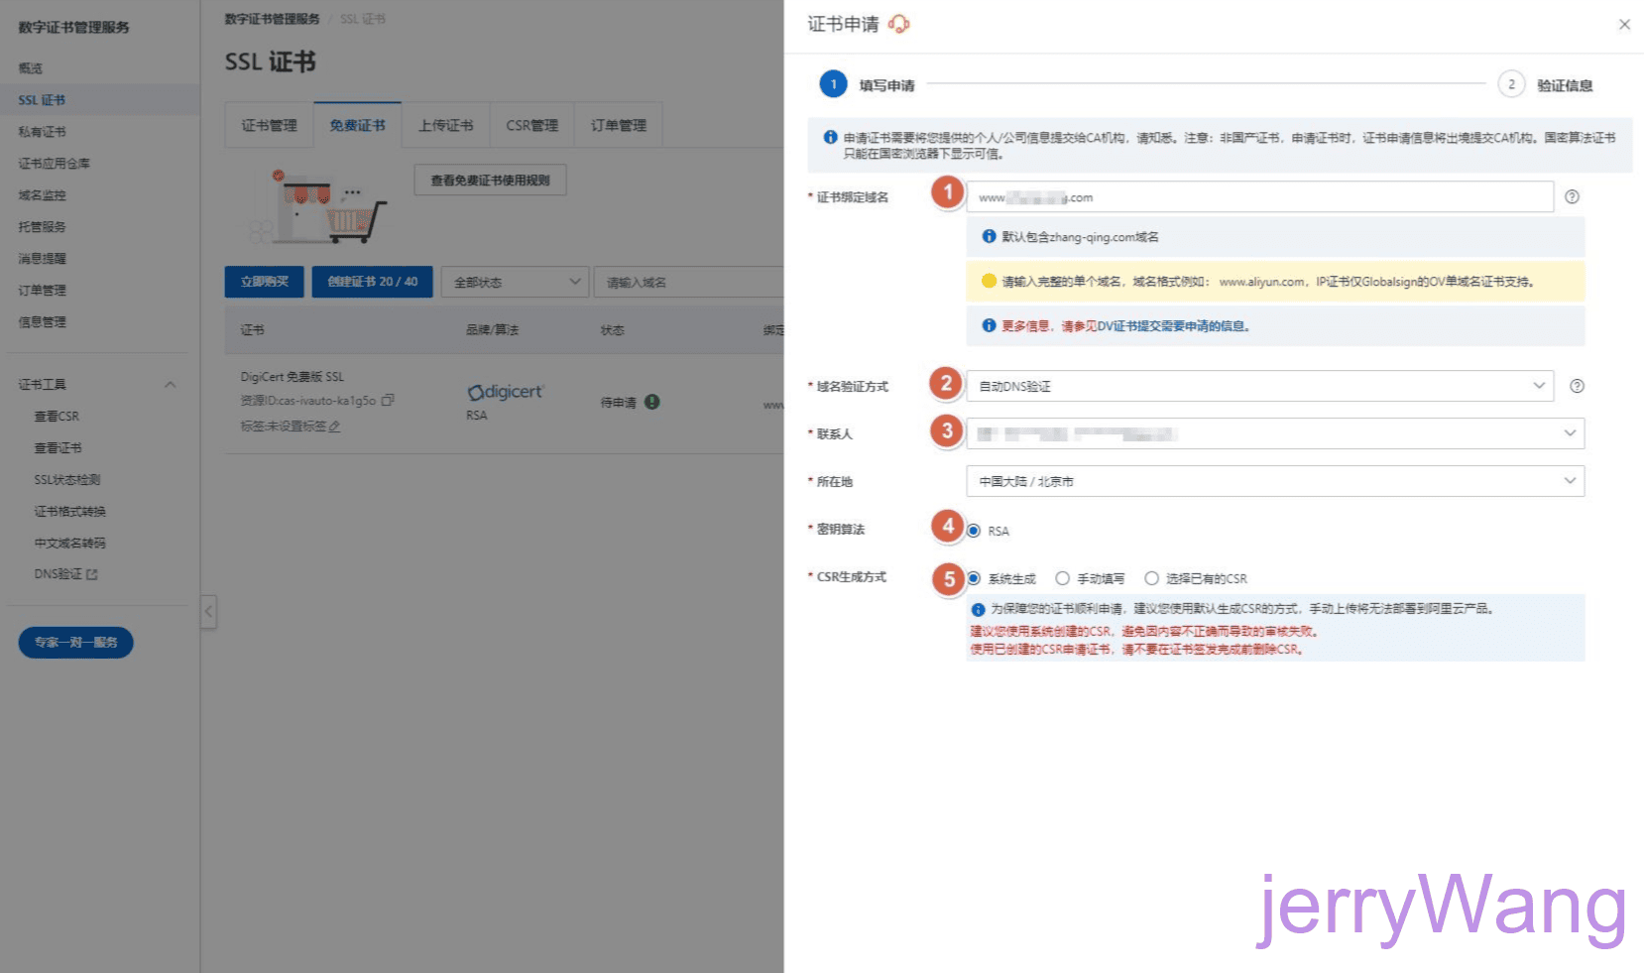Open the DV证书提交需要申请的信息 link

coord(1171,326)
